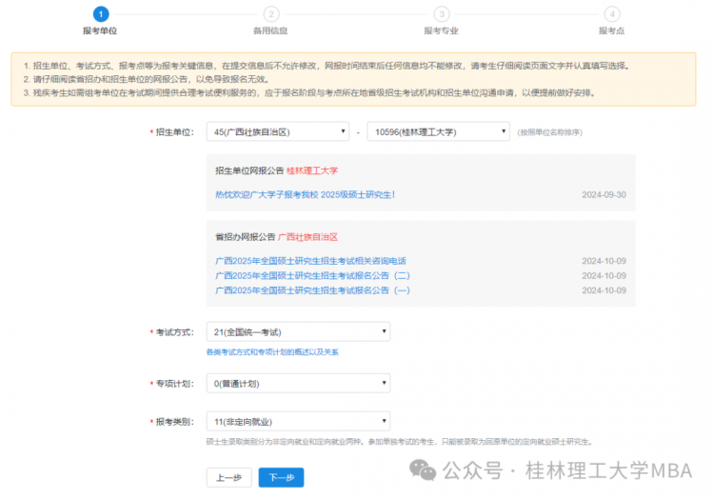Click the label 考试方式
The height and width of the screenshot is (499, 714).
click(174, 332)
